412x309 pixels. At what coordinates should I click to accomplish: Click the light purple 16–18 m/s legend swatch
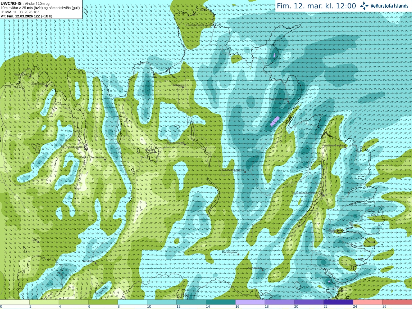(x=250, y=302)
